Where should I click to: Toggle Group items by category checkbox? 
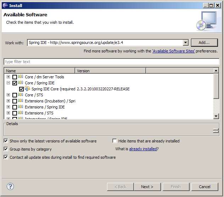(x=6, y=149)
